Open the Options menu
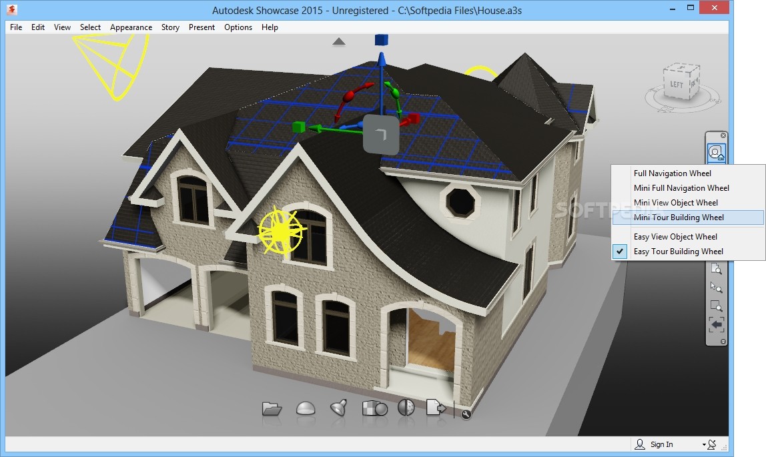The height and width of the screenshot is (457, 766). (238, 27)
